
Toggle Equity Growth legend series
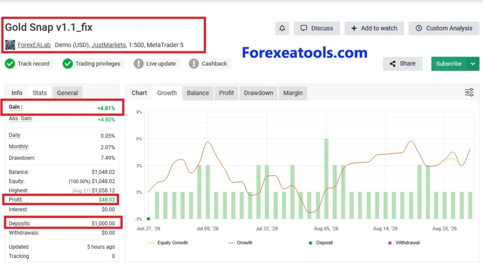coord(168,242)
